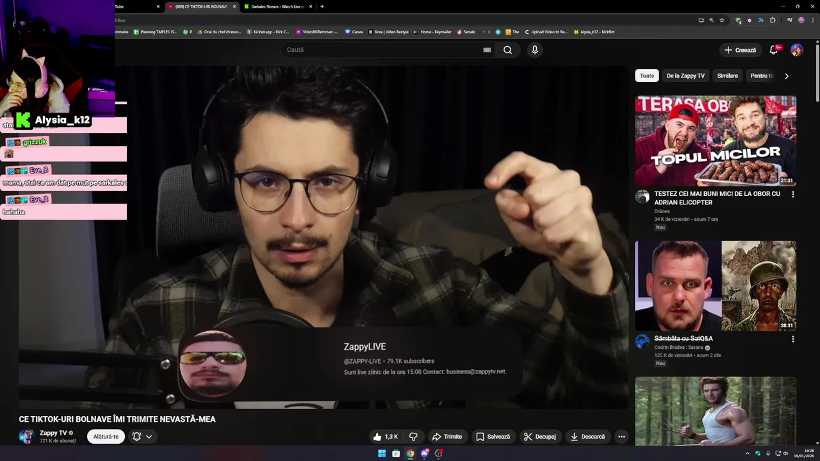The width and height of the screenshot is (820, 461).
Task: Bookmark this page with the star icon
Action: [722, 20]
